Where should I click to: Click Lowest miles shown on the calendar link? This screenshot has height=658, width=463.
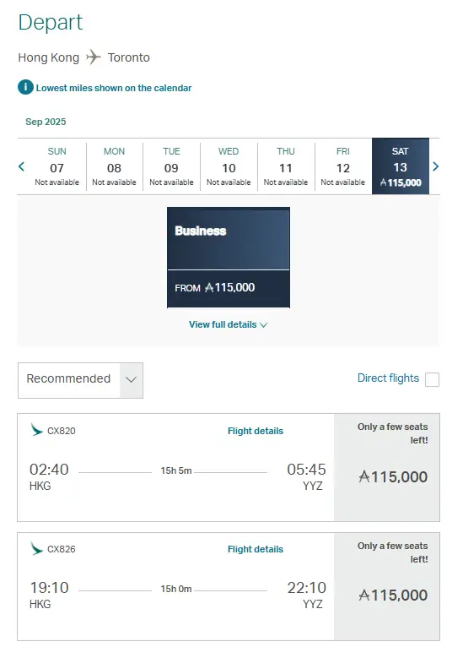(114, 88)
